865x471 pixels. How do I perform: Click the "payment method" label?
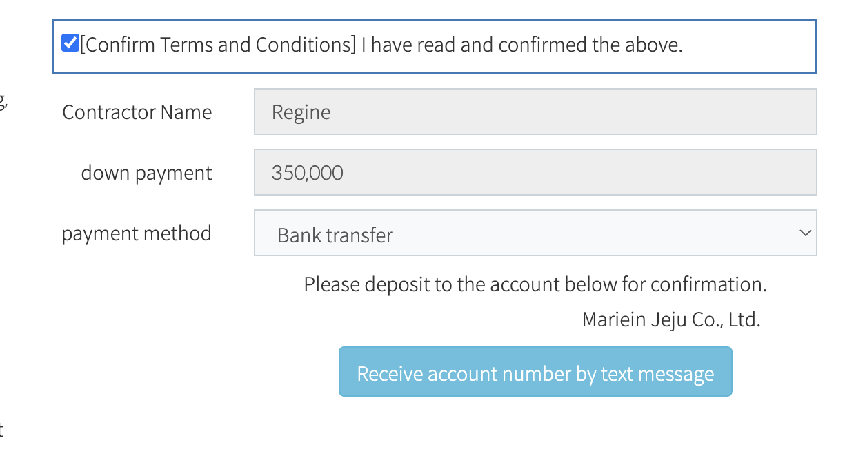pos(137,233)
